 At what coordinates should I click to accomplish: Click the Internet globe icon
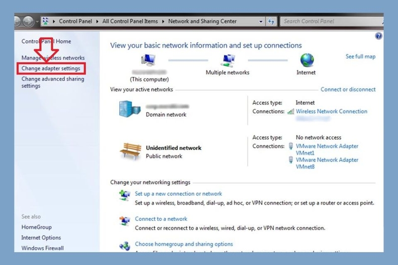[x=307, y=60]
